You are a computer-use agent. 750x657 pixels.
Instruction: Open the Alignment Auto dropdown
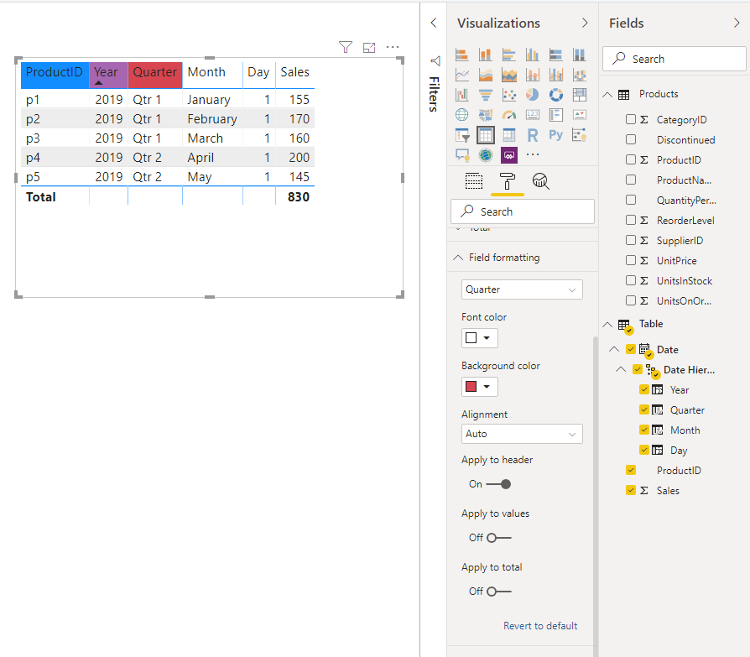point(522,434)
